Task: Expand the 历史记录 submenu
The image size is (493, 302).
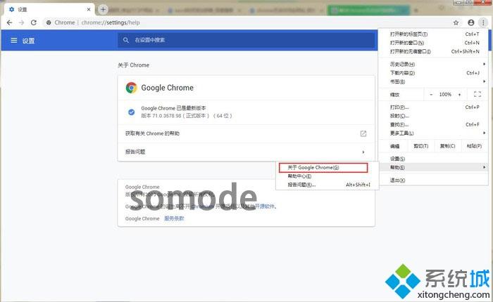Action: (434, 65)
